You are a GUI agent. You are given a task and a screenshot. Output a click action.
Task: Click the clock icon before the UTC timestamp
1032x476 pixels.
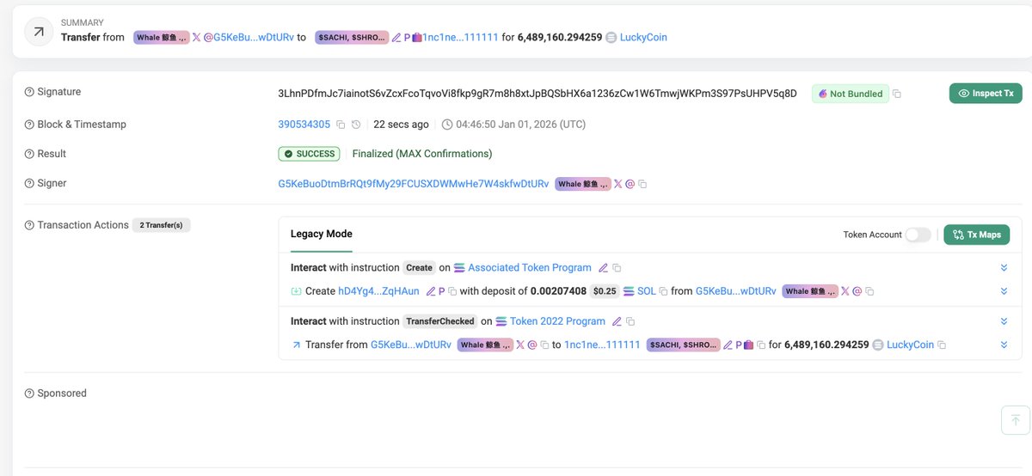point(447,125)
